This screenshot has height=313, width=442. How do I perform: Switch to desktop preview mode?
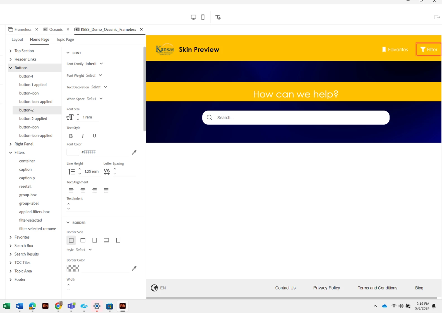[193, 17]
